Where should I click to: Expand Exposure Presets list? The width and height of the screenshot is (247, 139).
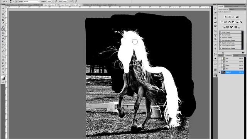pyautogui.click(x=220, y=37)
